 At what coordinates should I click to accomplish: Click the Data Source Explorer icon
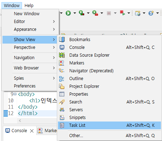[x=62, y=55]
